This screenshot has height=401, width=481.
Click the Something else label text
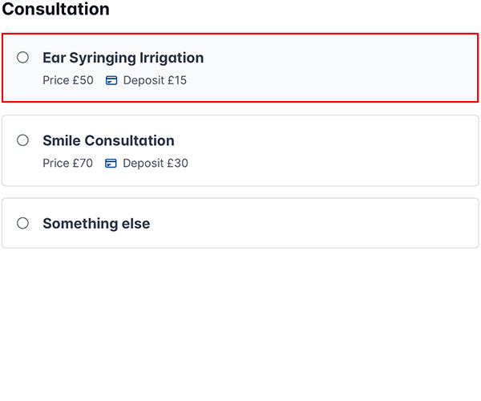(96, 224)
